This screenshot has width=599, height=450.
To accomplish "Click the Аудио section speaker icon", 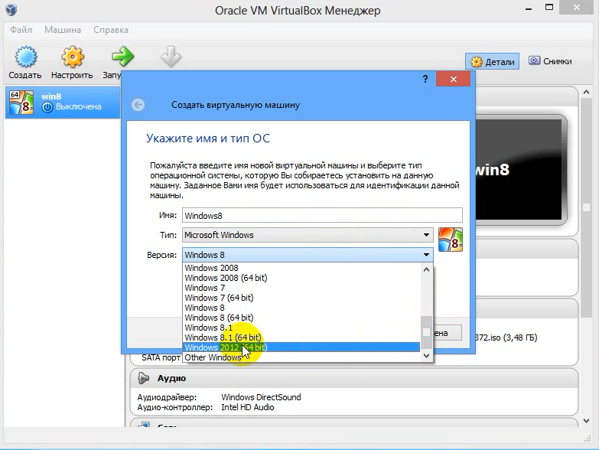I will pos(143,378).
